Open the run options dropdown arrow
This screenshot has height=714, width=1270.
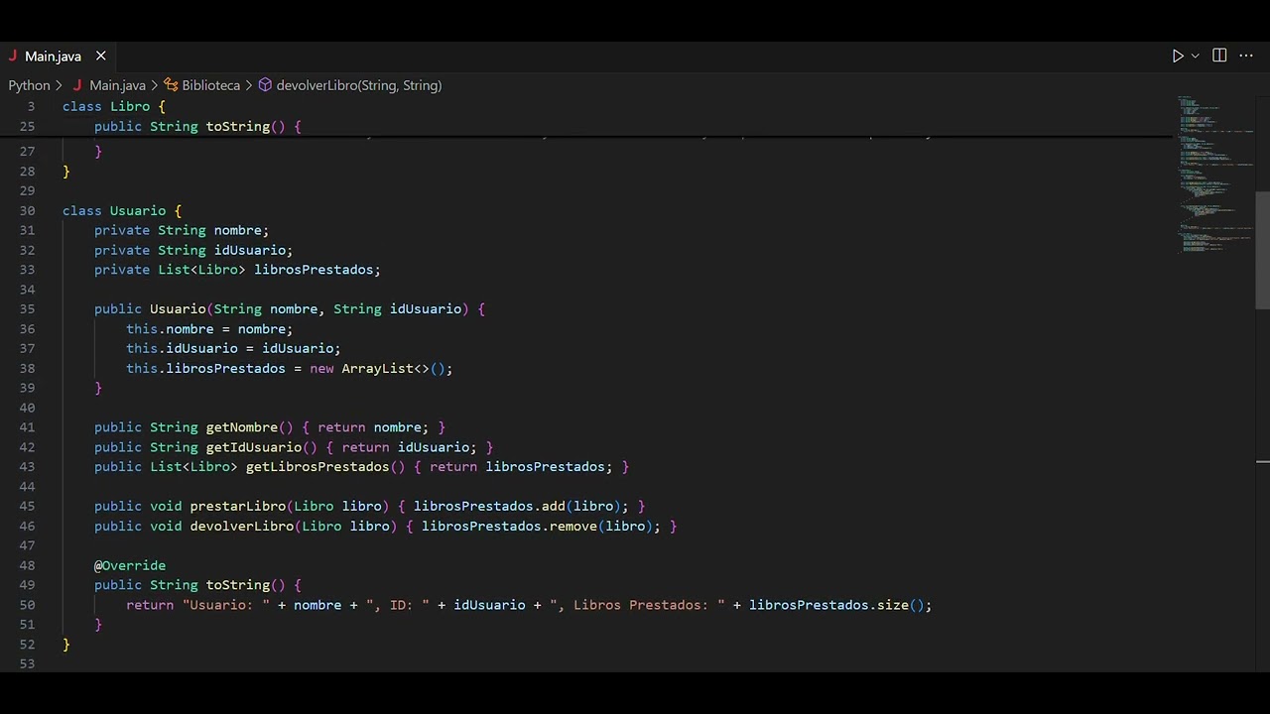pyautogui.click(x=1195, y=57)
